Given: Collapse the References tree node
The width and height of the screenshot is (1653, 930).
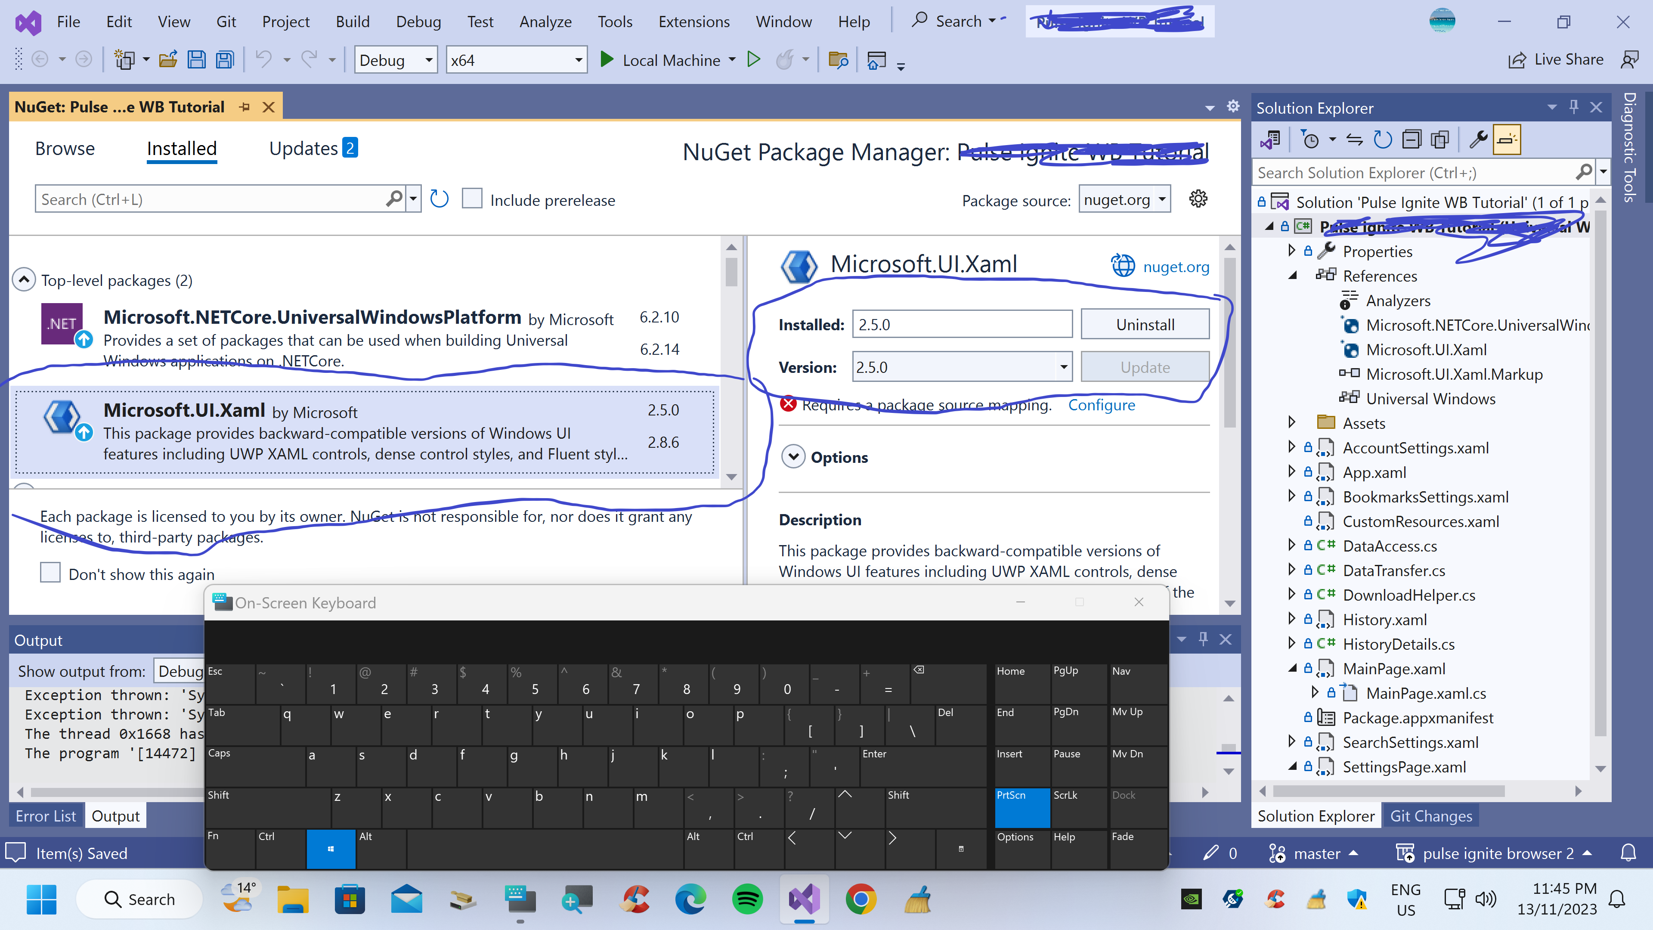Looking at the screenshot, I should click(1293, 276).
